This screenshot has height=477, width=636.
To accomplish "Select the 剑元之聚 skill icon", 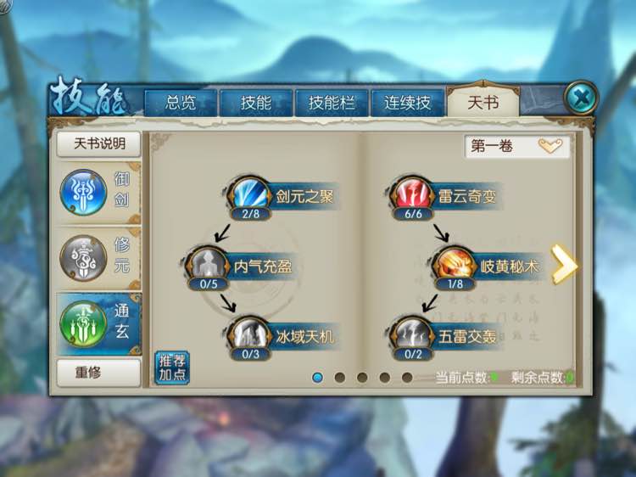I will tap(249, 195).
